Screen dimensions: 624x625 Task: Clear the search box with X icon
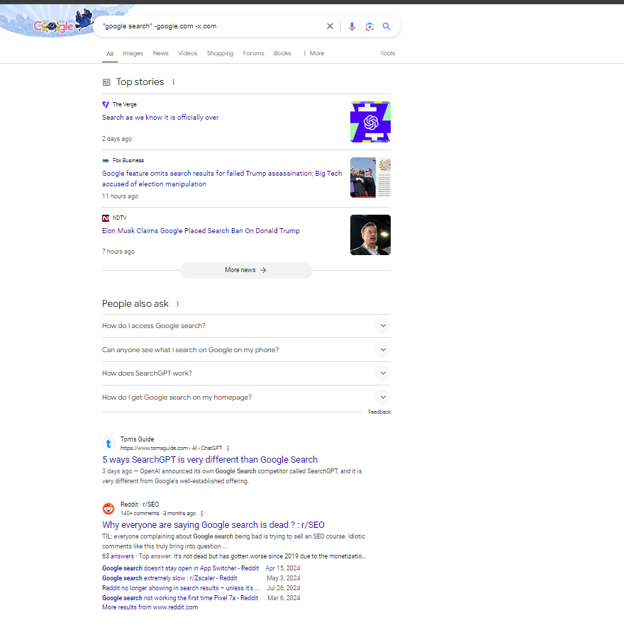(x=330, y=26)
